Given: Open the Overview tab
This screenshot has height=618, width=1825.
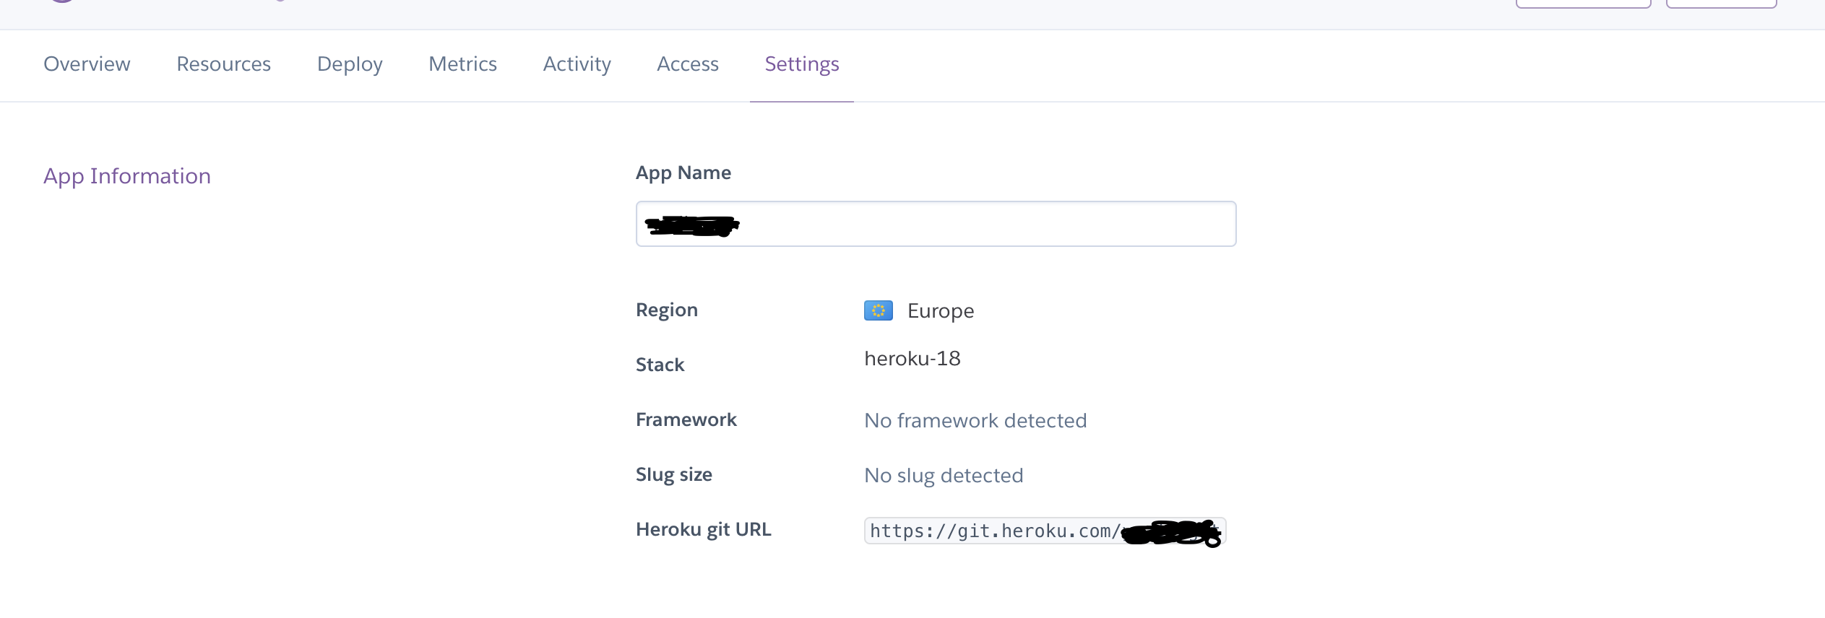Looking at the screenshot, I should [x=87, y=64].
